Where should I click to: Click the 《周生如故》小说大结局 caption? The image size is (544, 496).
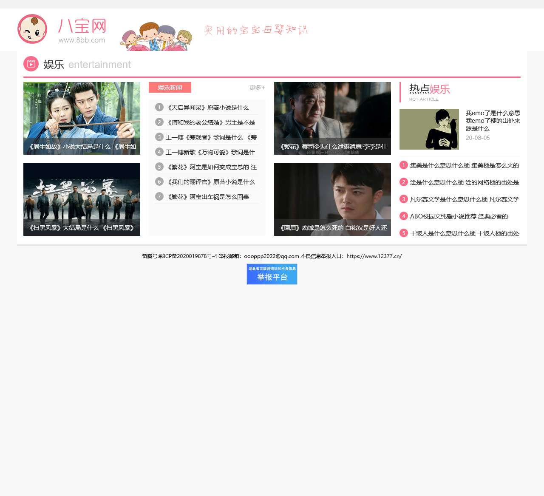click(x=82, y=147)
